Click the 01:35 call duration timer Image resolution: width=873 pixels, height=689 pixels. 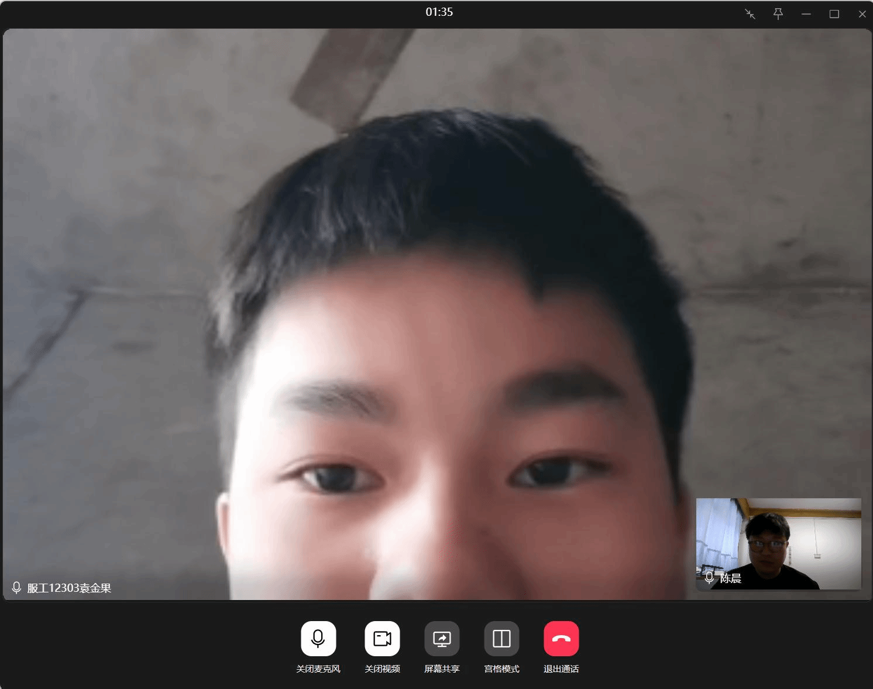click(x=439, y=12)
